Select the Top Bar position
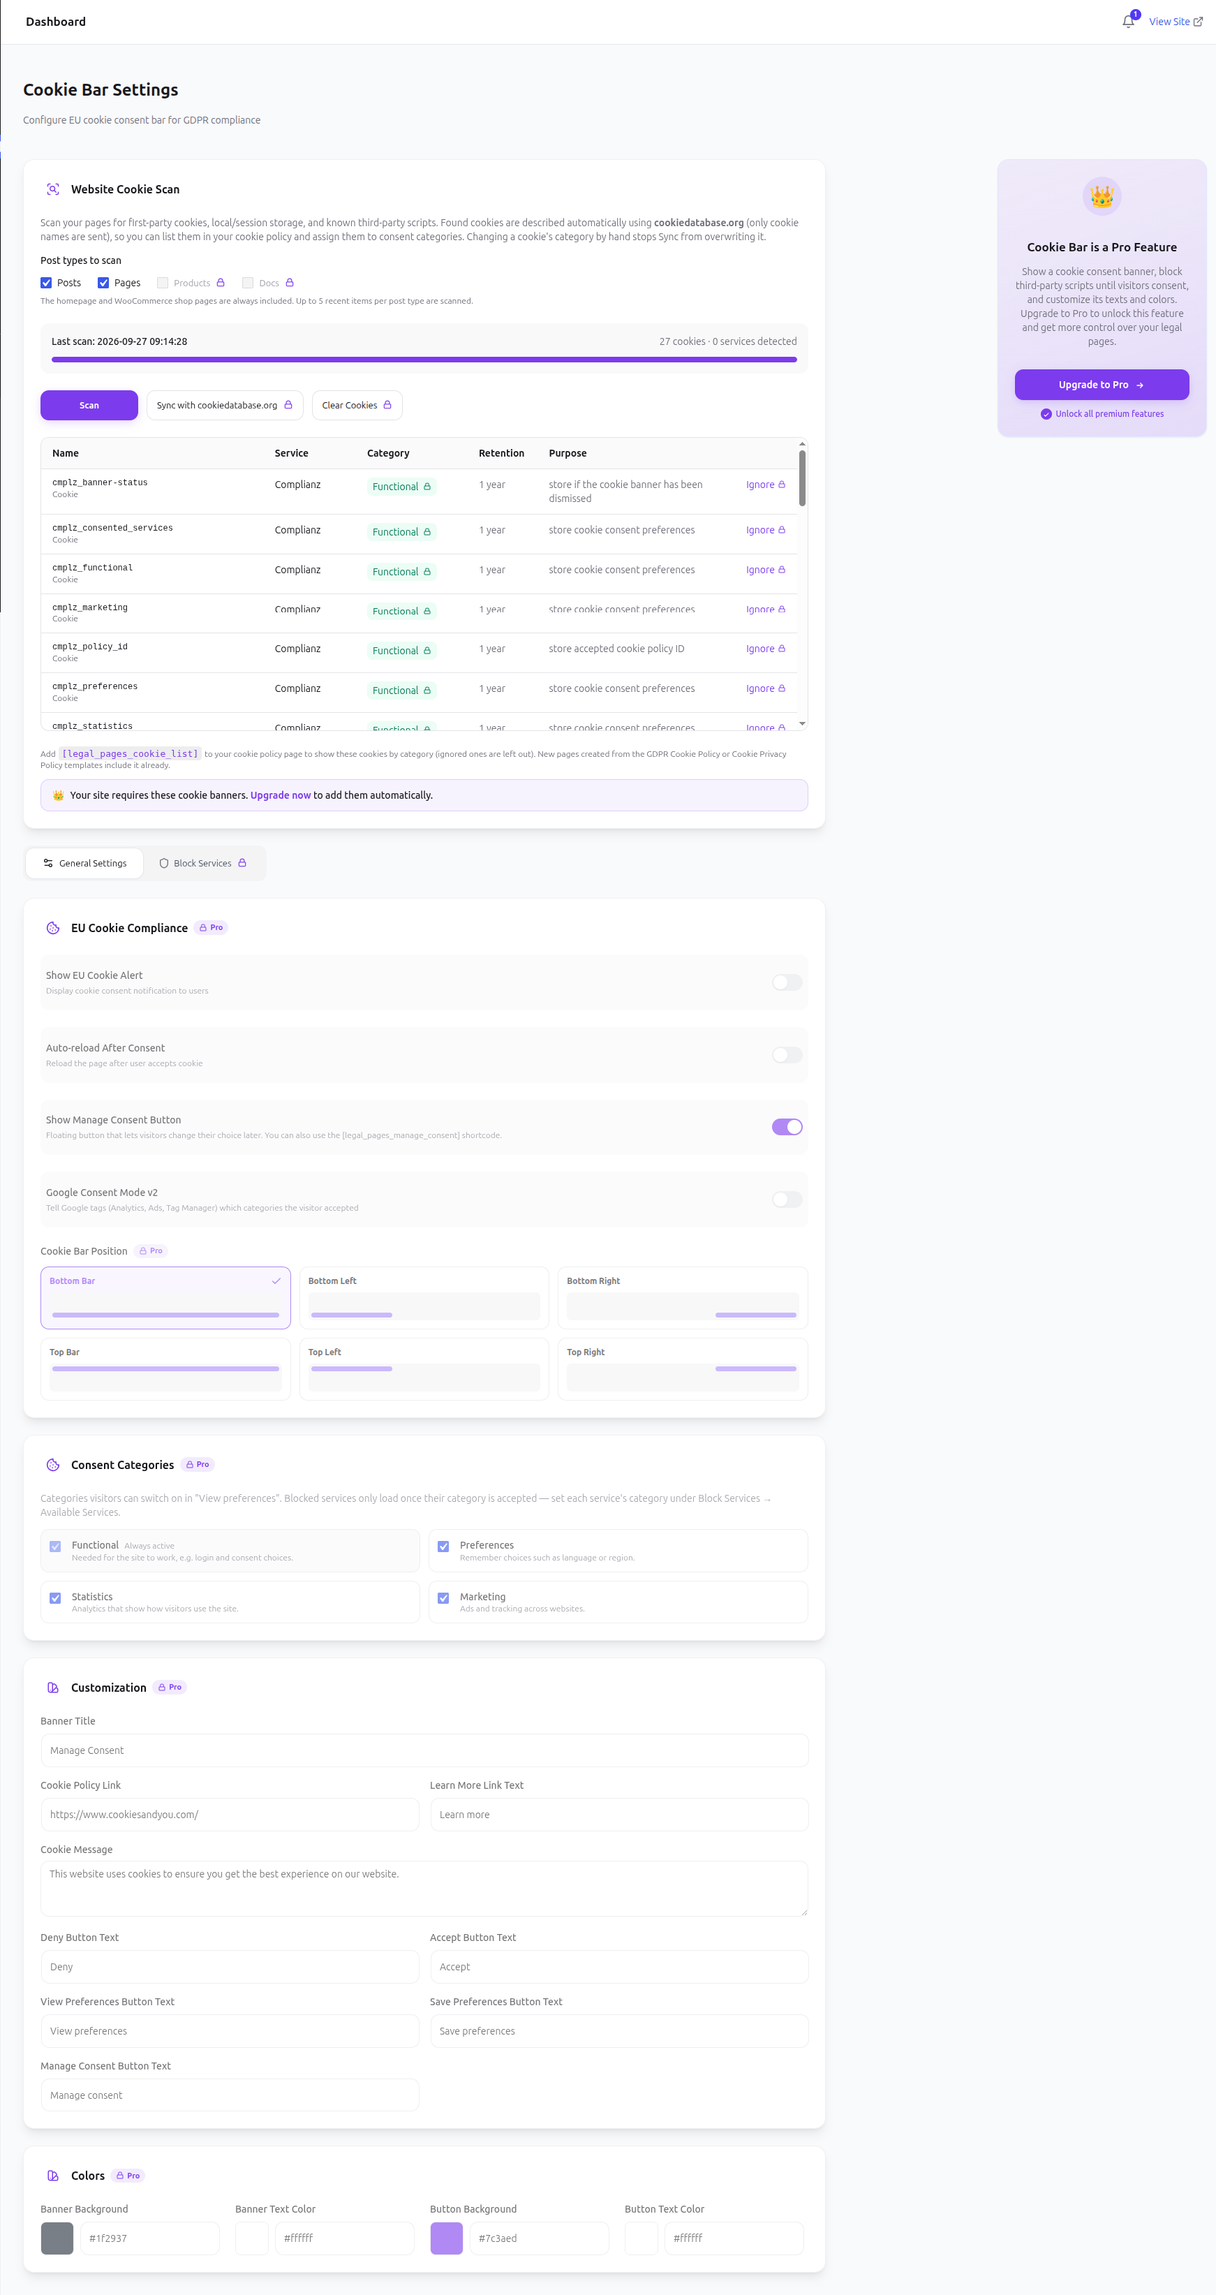1216x2295 pixels. (165, 1369)
